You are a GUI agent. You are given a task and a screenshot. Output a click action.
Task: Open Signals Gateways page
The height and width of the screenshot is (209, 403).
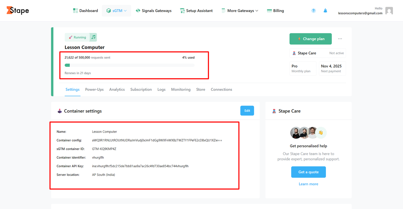point(153,11)
